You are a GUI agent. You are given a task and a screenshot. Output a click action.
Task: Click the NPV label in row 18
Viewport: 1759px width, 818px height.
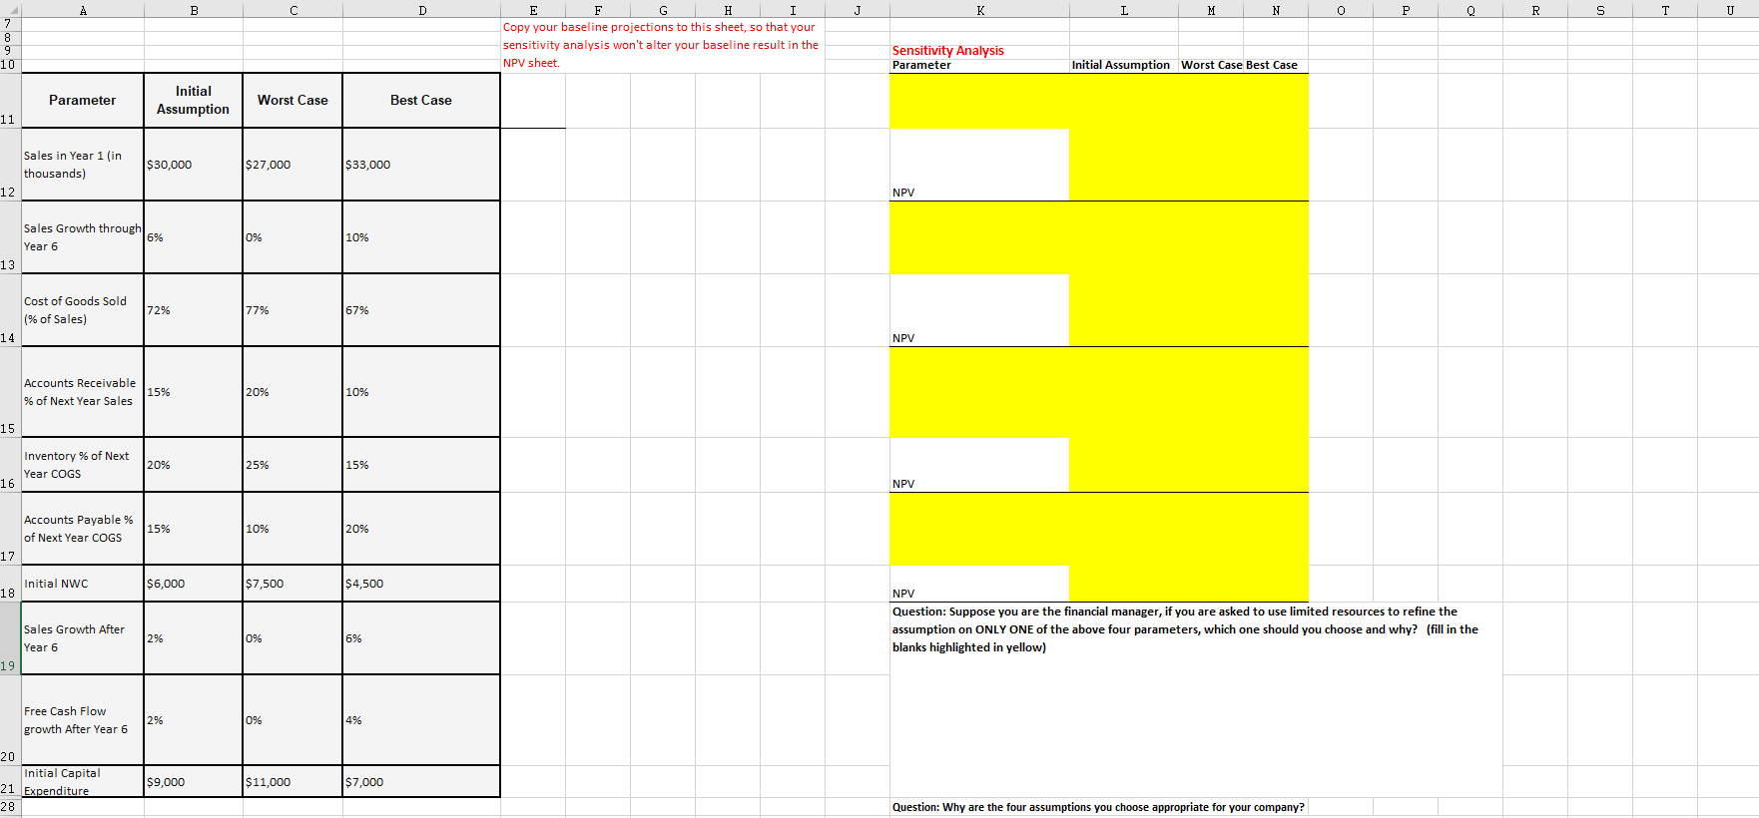point(903,594)
